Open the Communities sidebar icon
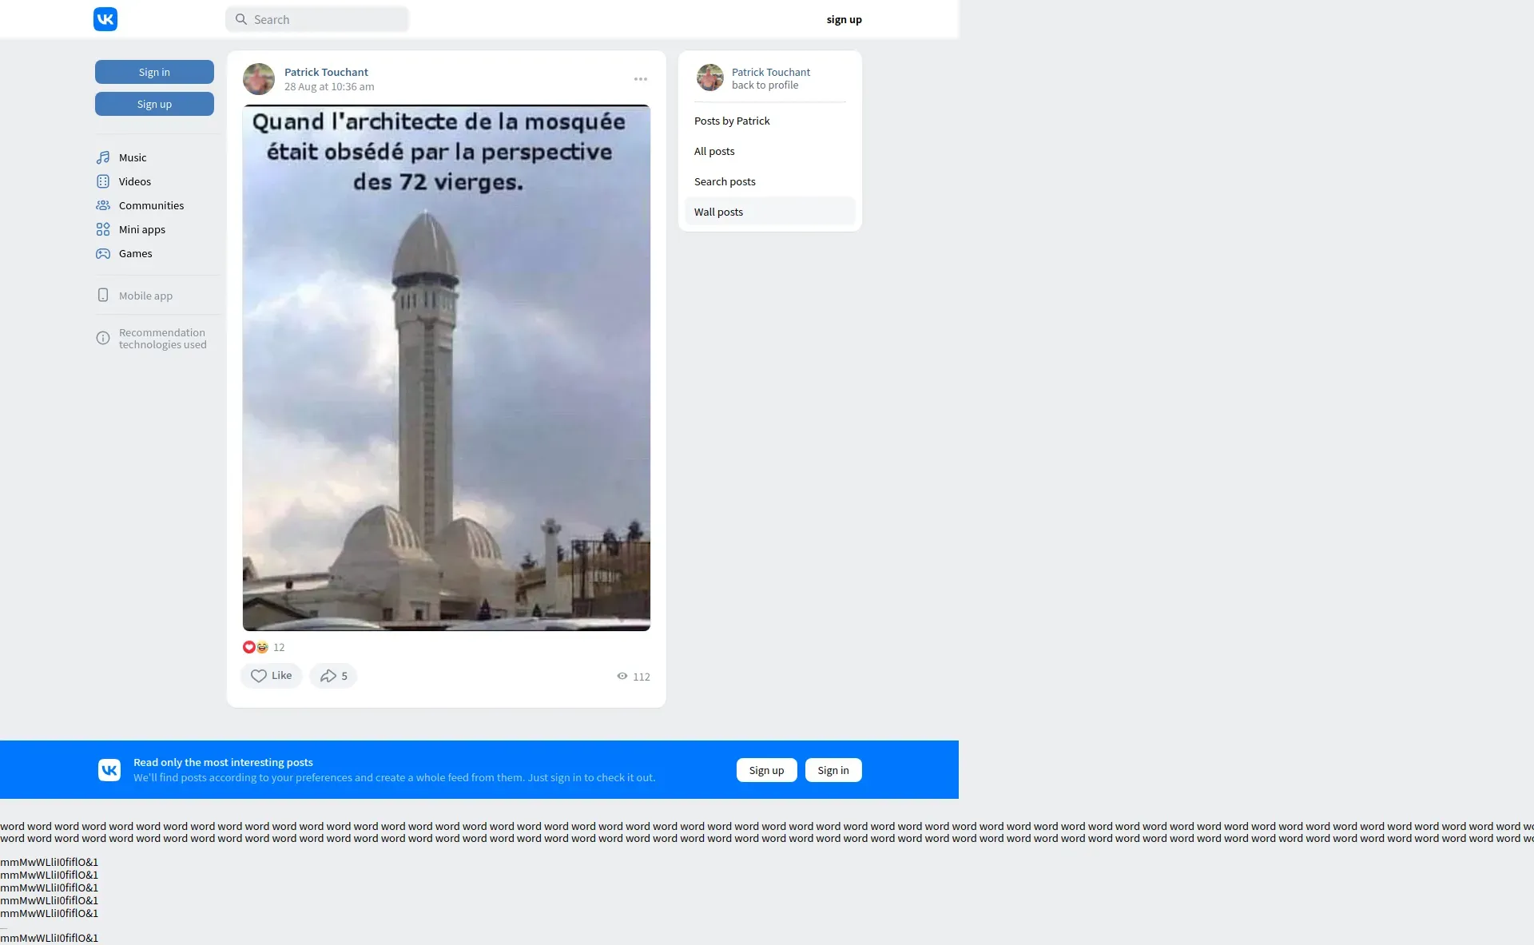This screenshot has width=1534, height=945. tap(103, 205)
